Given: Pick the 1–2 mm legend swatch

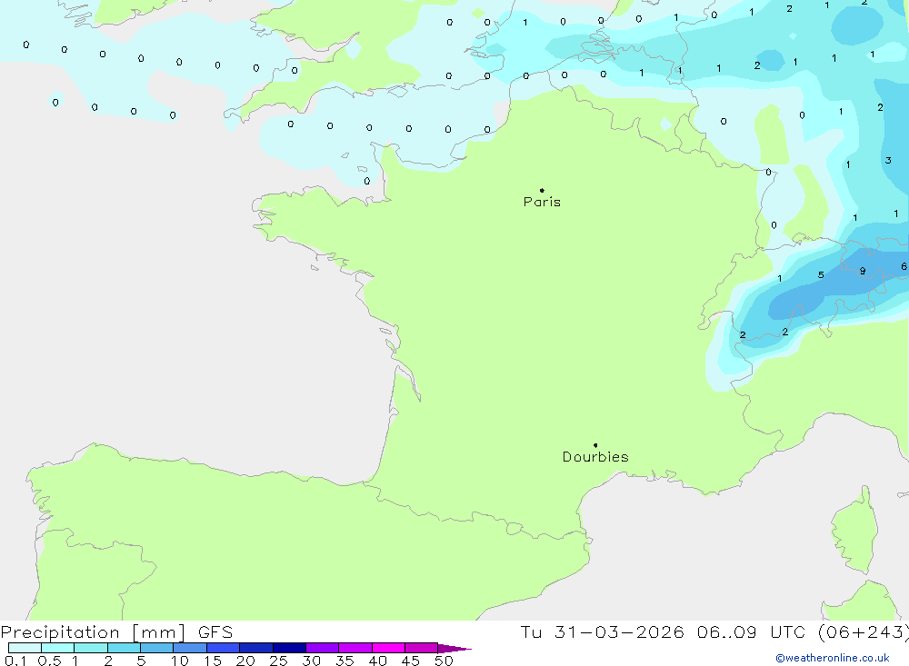Looking at the screenshot, I should (91, 648).
